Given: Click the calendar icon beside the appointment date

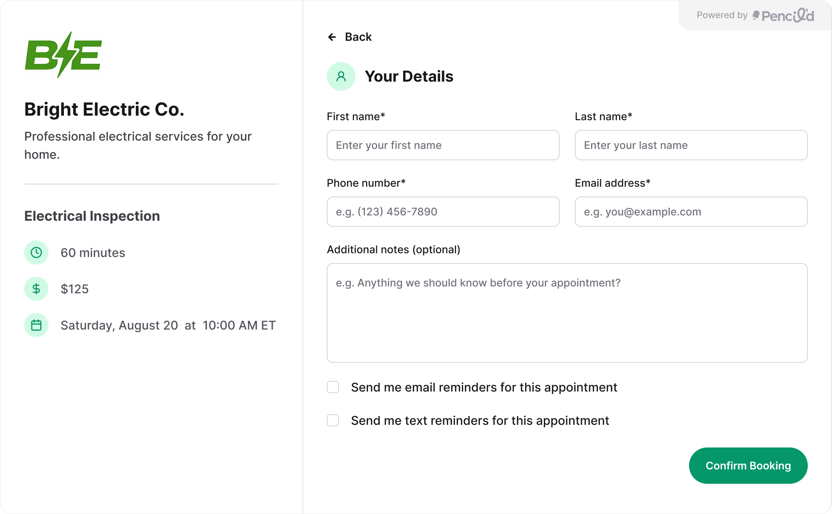Looking at the screenshot, I should pos(36,325).
